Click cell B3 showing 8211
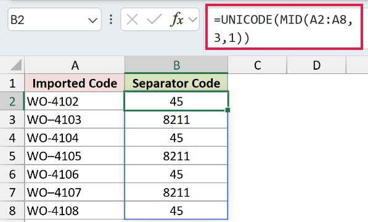This screenshot has height=222, width=368. coord(176,120)
